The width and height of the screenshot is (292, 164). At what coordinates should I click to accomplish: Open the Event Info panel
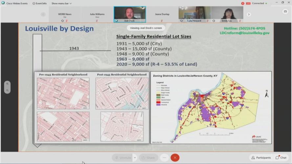(x=39, y=3)
